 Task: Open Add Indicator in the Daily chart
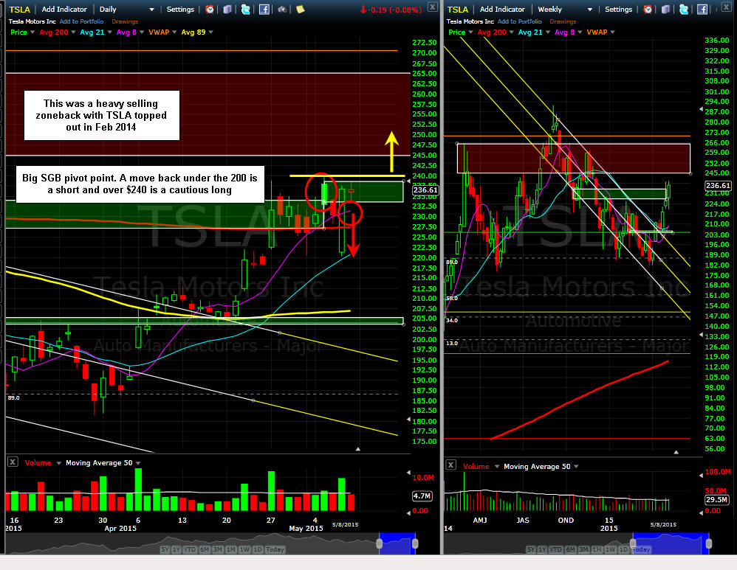pyautogui.click(x=64, y=10)
